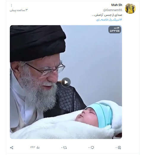Open the @Gomnam55 handle link
141x155 pixels.
pyautogui.click(x=113, y=10)
